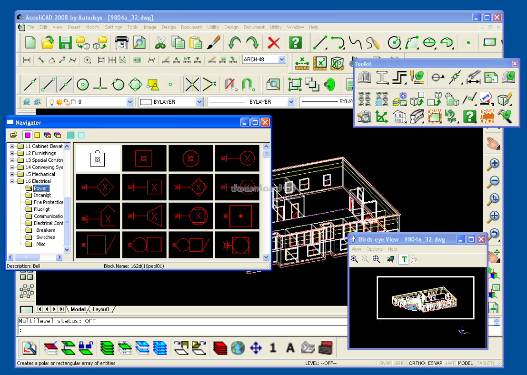Select the Fire Protection folder in Navigator
This screenshot has height=375, width=527.
49,202
